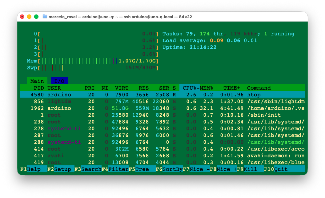Viewport: 325px width, 198px height.
Task: Click the Command column header
Action: (x=259, y=88)
